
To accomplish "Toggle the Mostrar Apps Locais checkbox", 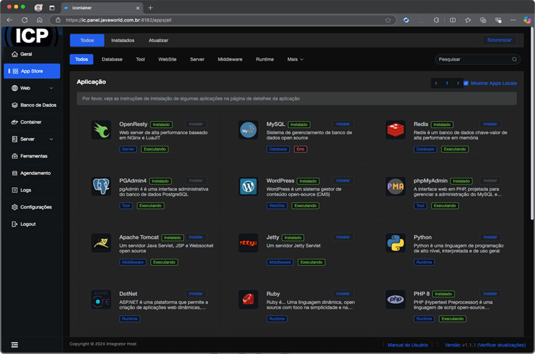I will (x=466, y=83).
